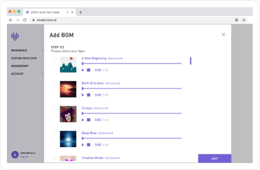Open the Account sidebar item
Viewport: 260px width, 170px height.
click(17, 74)
